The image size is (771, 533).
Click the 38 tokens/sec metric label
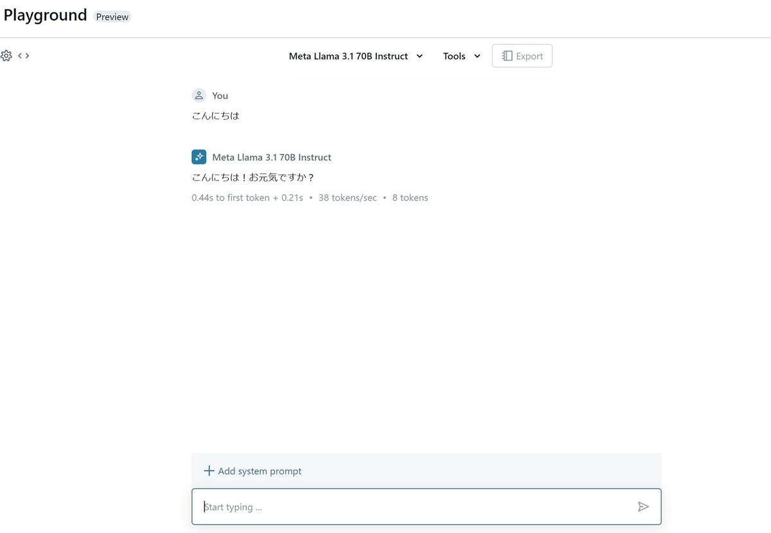click(348, 197)
